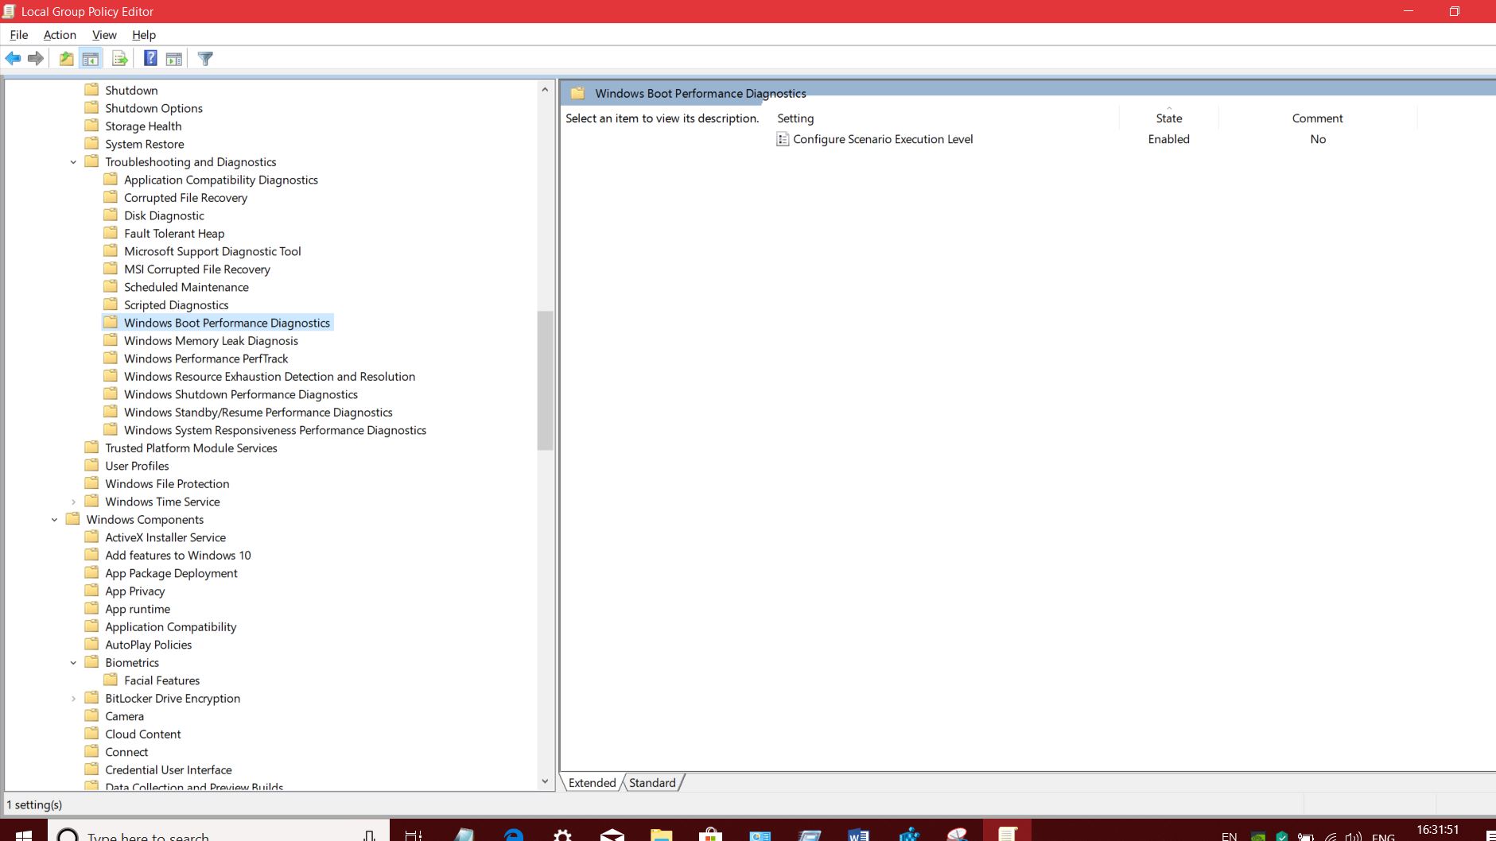Select the User Profiles folder
The width and height of the screenshot is (1496, 841).
click(x=137, y=467)
